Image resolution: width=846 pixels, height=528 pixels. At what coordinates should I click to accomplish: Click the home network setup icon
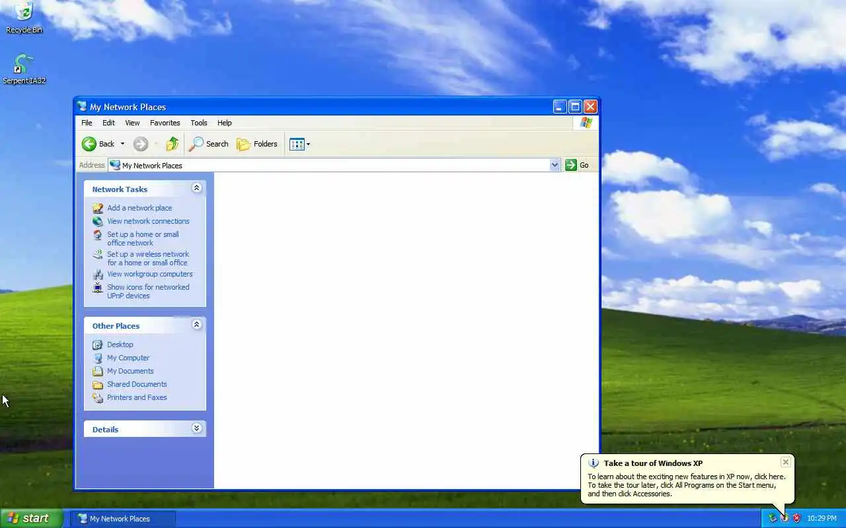pyautogui.click(x=98, y=234)
